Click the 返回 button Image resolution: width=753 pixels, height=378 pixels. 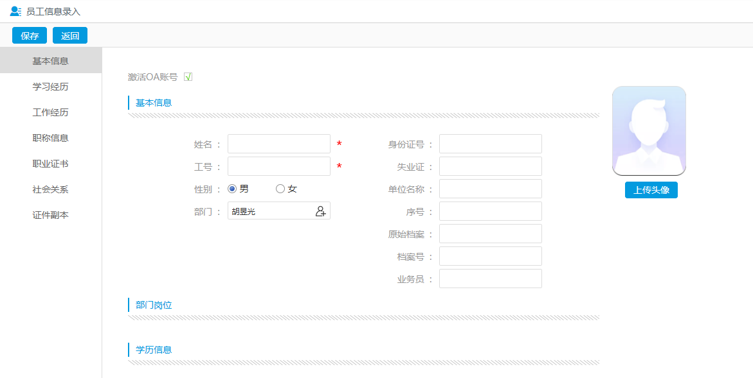pos(70,36)
